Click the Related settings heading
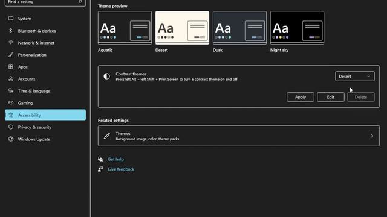 (113, 121)
